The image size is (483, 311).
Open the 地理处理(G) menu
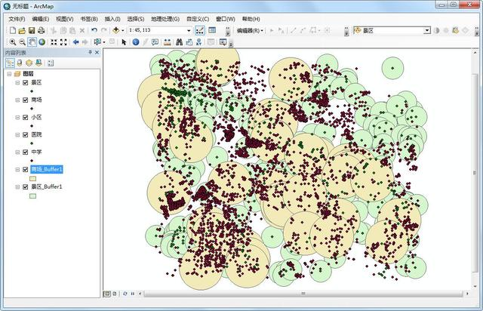[x=165, y=19]
